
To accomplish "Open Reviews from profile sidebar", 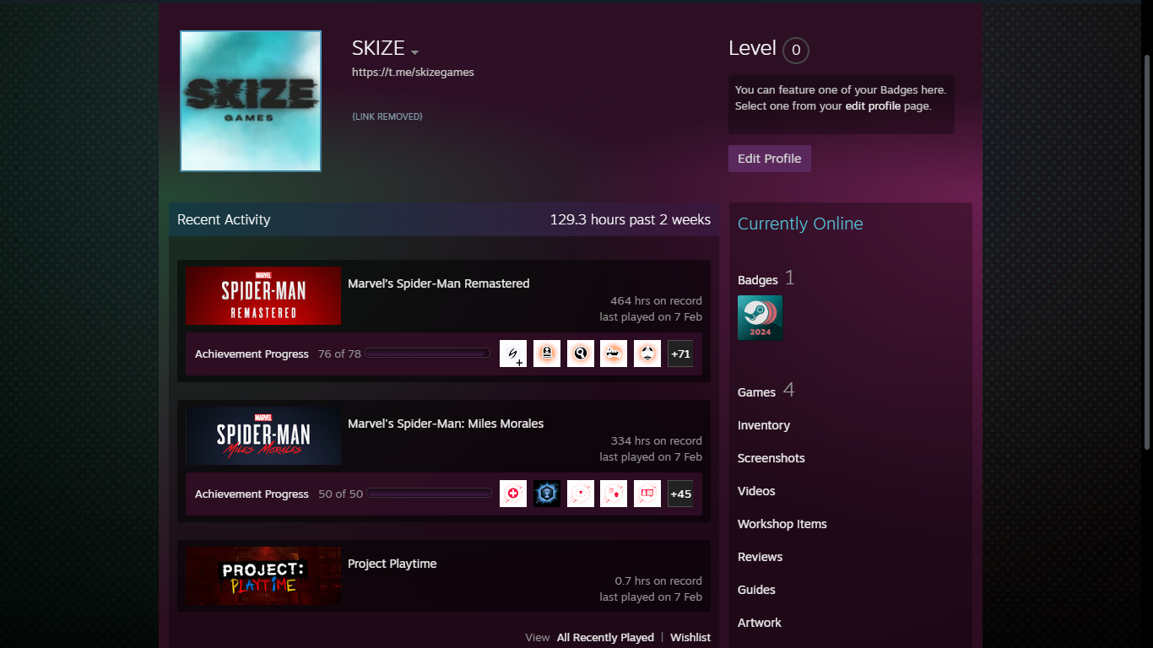I will pyautogui.click(x=760, y=557).
